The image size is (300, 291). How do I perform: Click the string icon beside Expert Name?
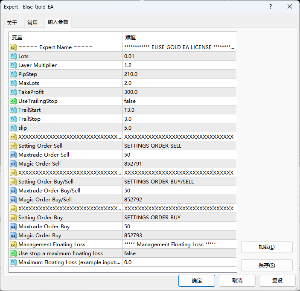coord(13,47)
